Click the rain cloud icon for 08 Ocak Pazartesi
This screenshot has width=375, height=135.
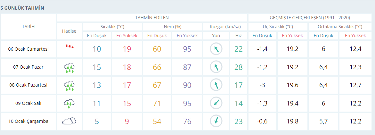click(x=69, y=85)
